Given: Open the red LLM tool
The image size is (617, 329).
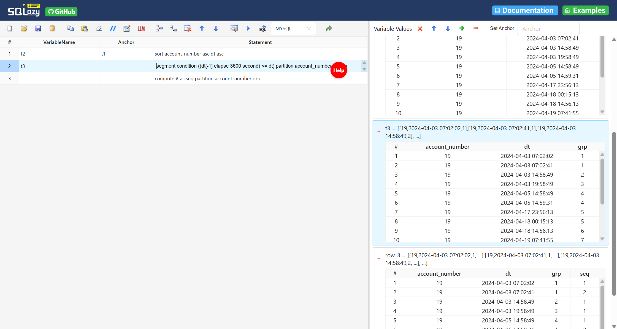Looking at the screenshot, I should 141,28.
